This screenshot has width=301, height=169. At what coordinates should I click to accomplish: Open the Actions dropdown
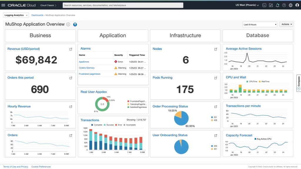click(286, 25)
